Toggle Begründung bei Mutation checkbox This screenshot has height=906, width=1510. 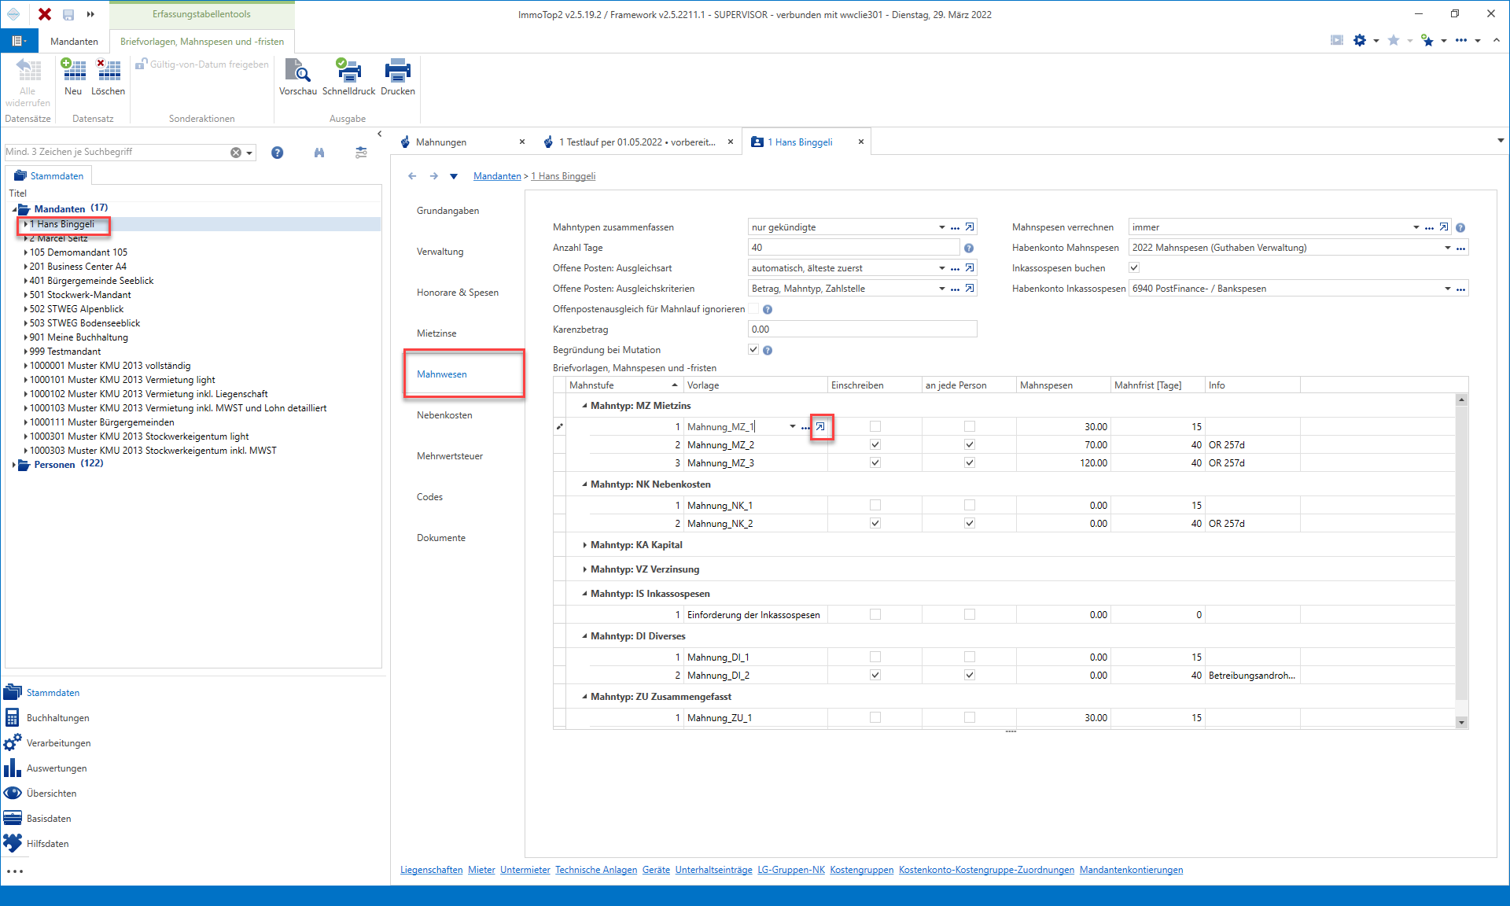[x=753, y=350]
